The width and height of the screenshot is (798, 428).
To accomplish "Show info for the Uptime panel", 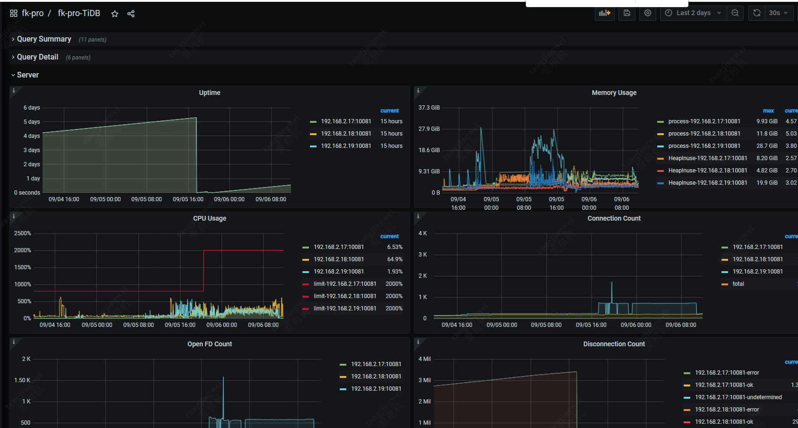I will coord(13,90).
